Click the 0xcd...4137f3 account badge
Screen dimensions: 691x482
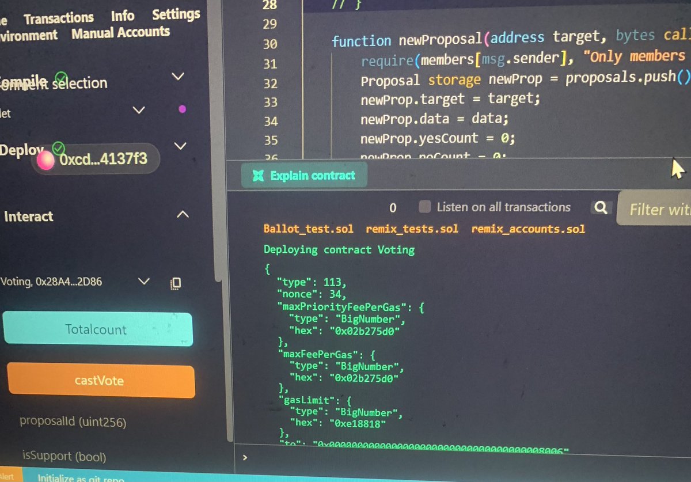coord(94,160)
